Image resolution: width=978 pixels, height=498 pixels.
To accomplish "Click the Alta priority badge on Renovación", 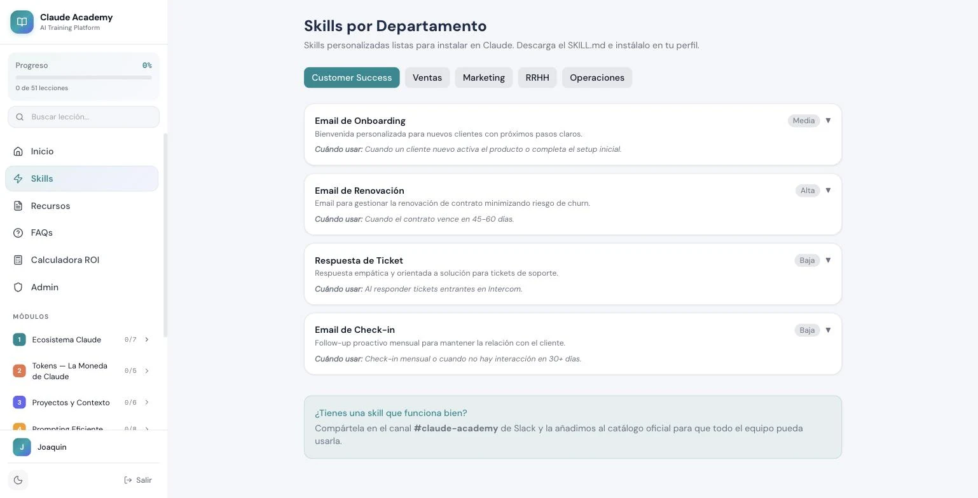I will (808, 191).
